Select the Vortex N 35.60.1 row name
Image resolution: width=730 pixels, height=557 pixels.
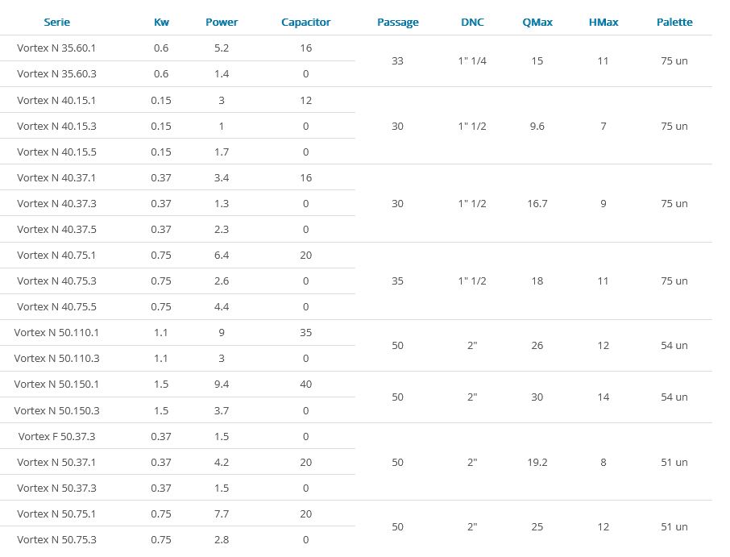tap(56, 48)
